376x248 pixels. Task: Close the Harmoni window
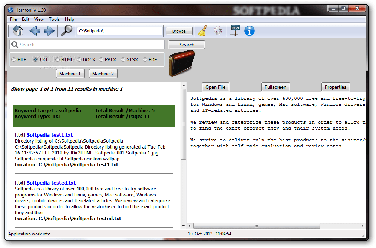(x=357, y=9)
